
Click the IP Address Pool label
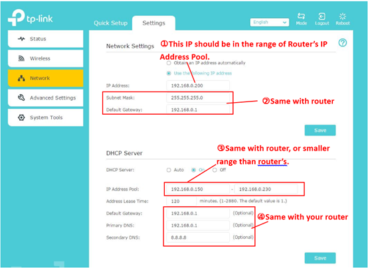click(122, 189)
